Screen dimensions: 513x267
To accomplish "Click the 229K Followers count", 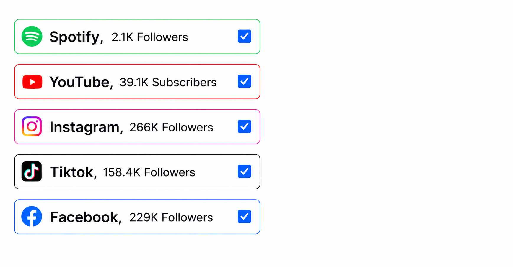I will pyautogui.click(x=171, y=217).
